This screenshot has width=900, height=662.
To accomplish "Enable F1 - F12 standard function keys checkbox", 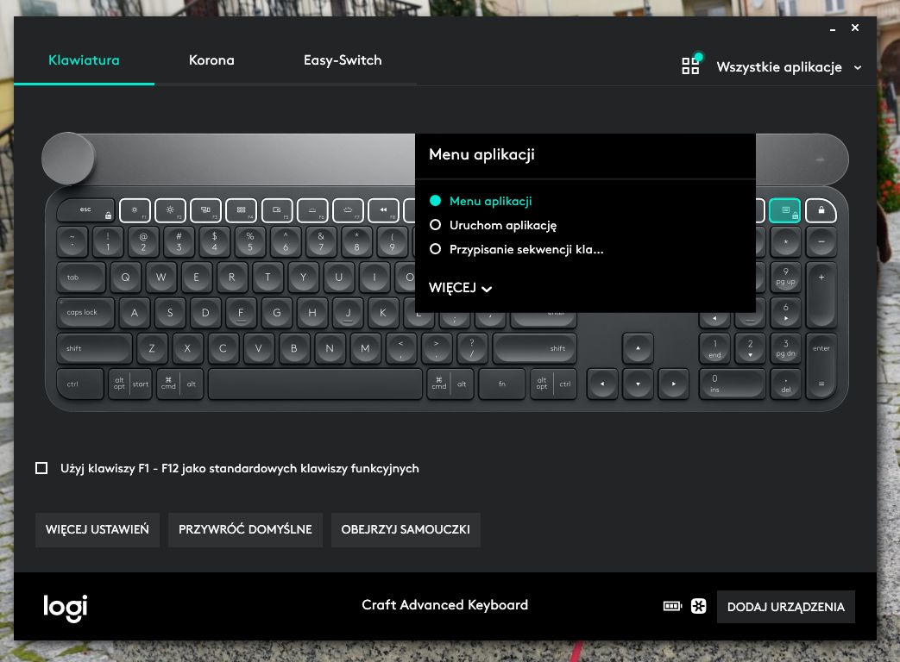I will pyautogui.click(x=41, y=468).
